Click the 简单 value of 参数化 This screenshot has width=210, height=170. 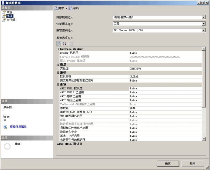tap(133, 108)
